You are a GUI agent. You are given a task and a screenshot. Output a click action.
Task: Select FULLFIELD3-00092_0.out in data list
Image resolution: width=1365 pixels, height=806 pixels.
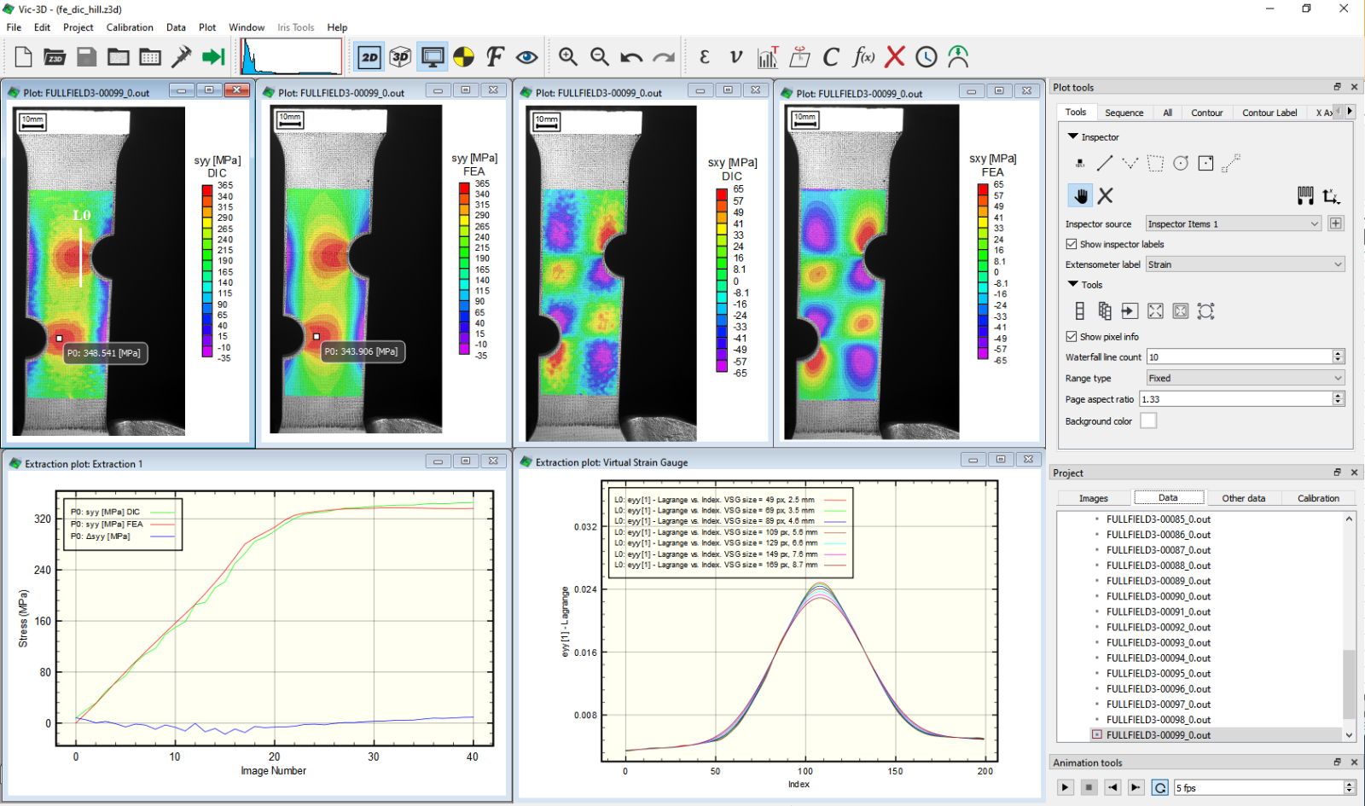pyautogui.click(x=1158, y=627)
